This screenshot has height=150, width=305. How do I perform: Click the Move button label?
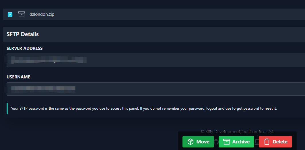(x=203, y=142)
